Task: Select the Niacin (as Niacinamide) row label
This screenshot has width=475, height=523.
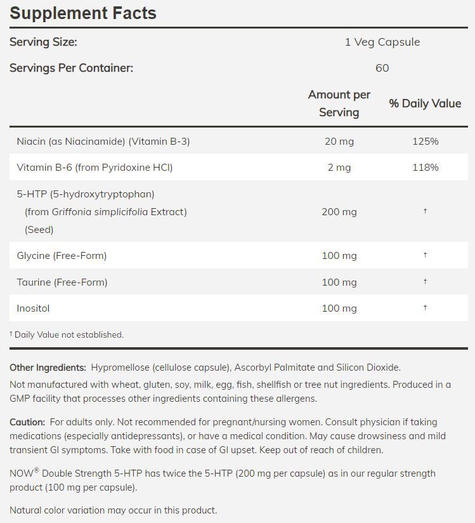Action: point(103,141)
